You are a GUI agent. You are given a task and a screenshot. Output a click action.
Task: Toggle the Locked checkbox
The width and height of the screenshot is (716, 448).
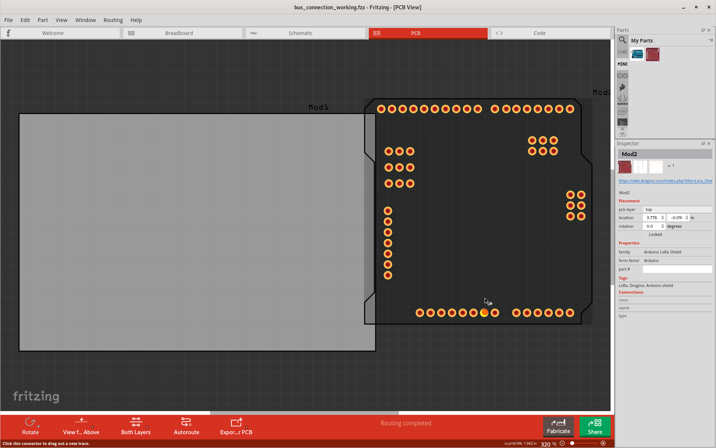click(x=645, y=234)
